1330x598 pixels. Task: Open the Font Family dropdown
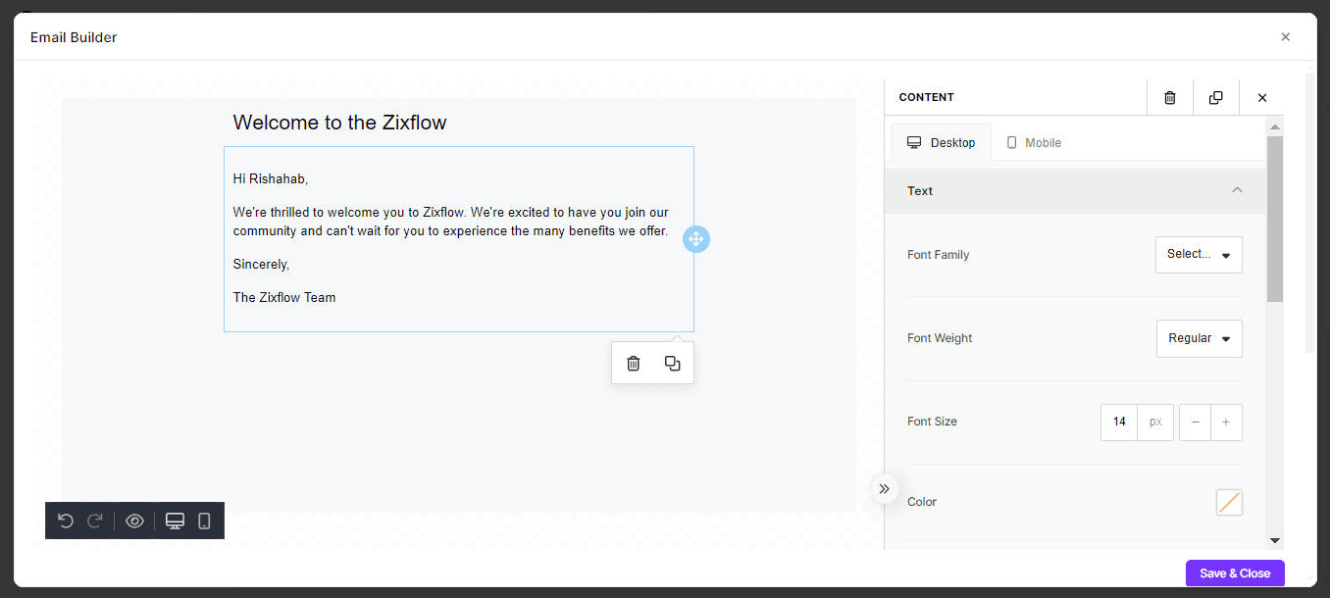(x=1199, y=255)
